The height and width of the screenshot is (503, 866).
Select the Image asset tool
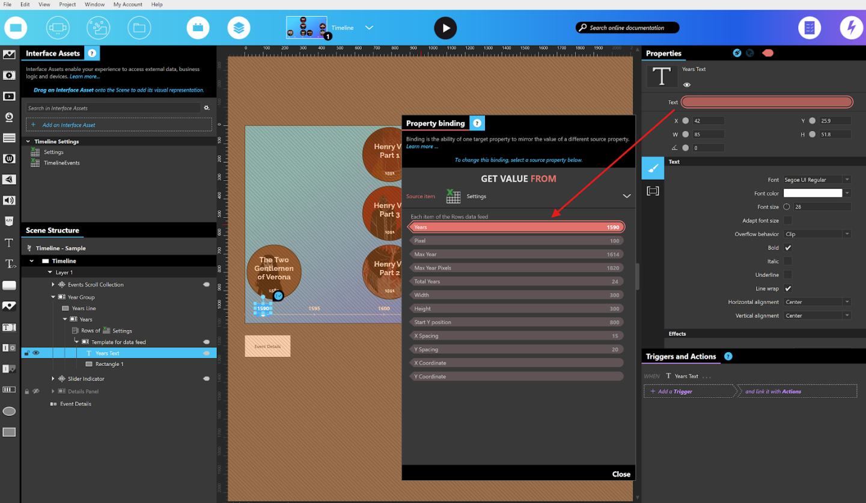pyautogui.click(x=9, y=55)
